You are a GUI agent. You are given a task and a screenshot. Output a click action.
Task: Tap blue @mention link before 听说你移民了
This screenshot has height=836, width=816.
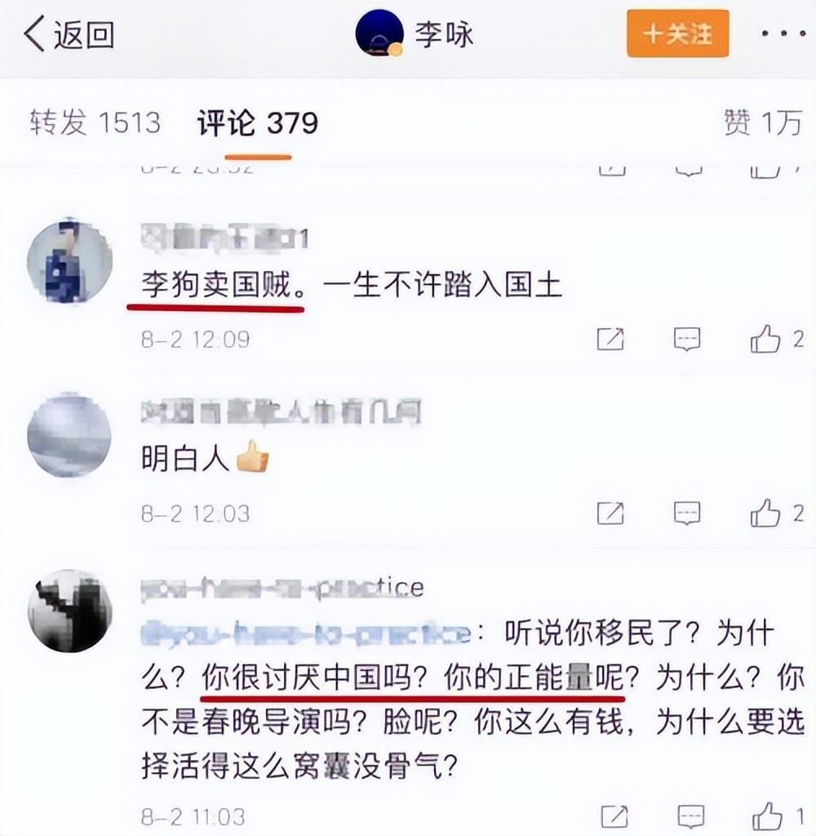307,634
